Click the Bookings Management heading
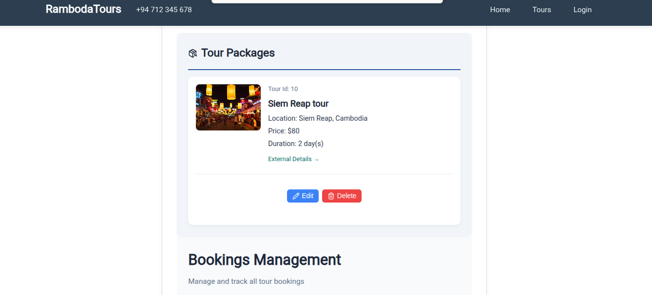Screen dimensions: 652x295 pyautogui.click(x=265, y=260)
